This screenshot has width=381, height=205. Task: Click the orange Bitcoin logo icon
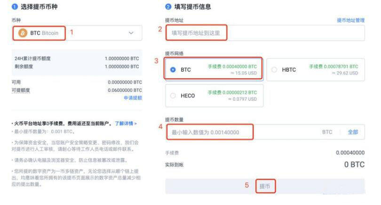pos(23,33)
